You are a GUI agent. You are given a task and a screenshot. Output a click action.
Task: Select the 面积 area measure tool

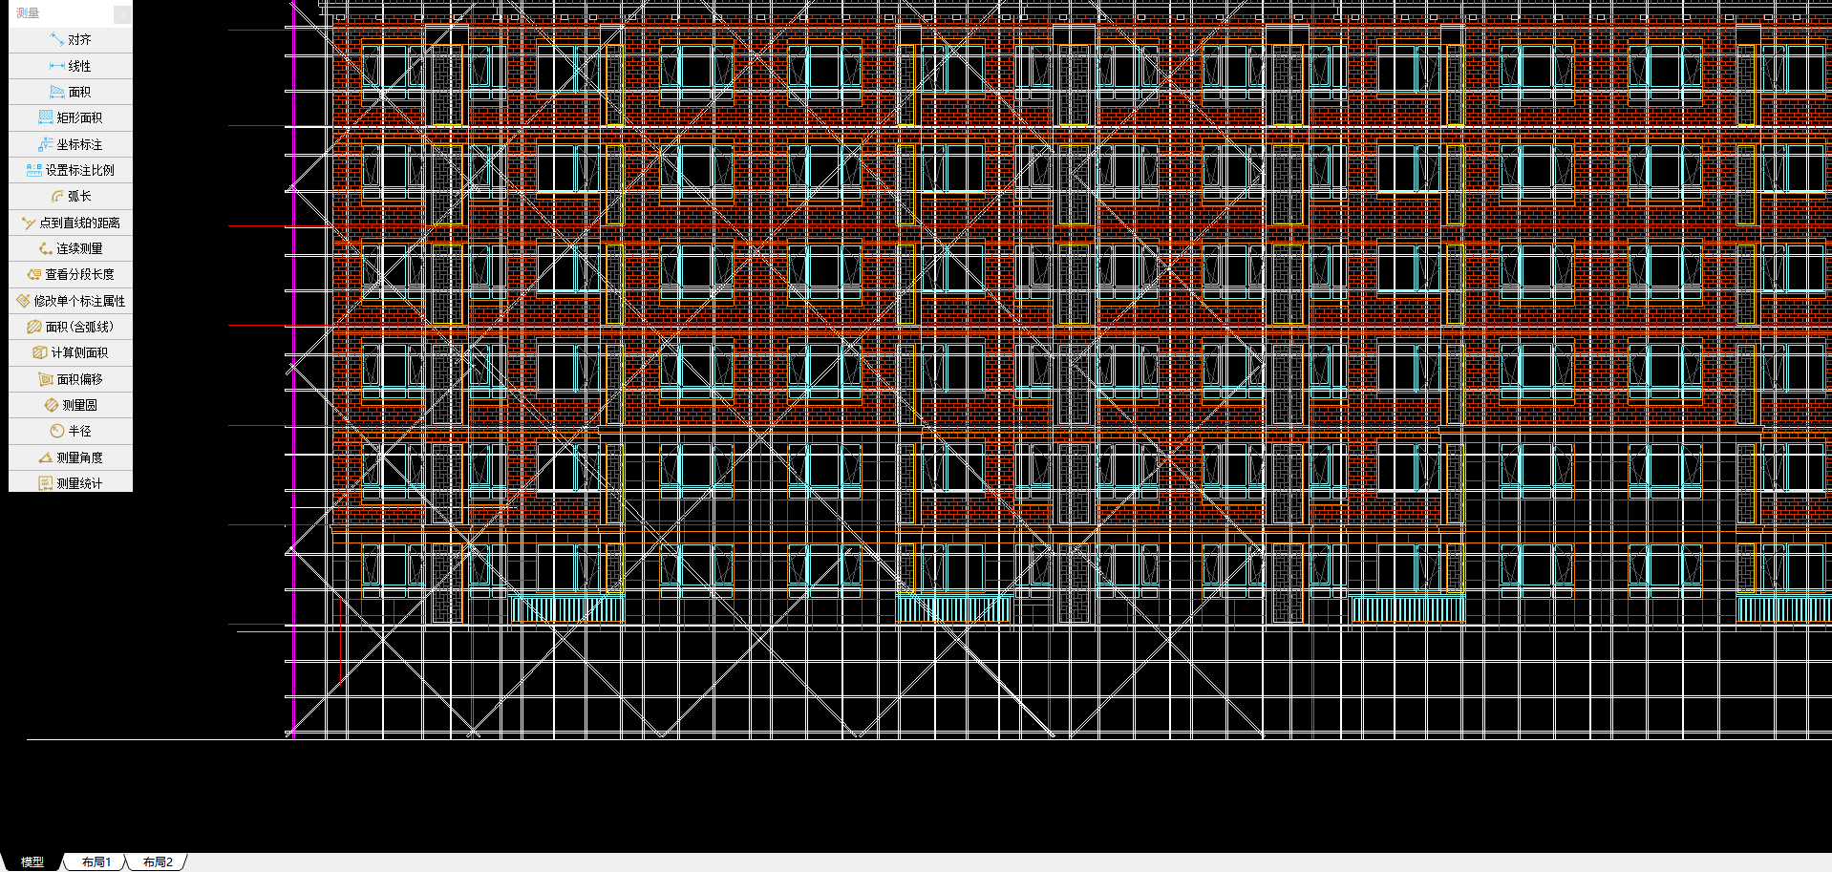coord(71,92)
